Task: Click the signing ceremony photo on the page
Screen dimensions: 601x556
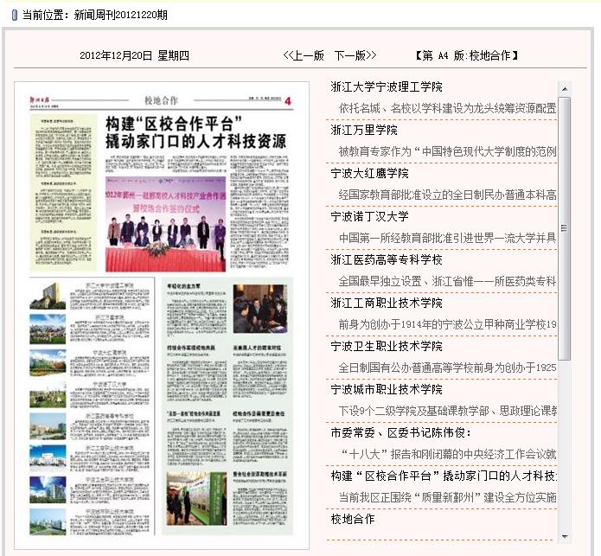Action: (165, 224)
